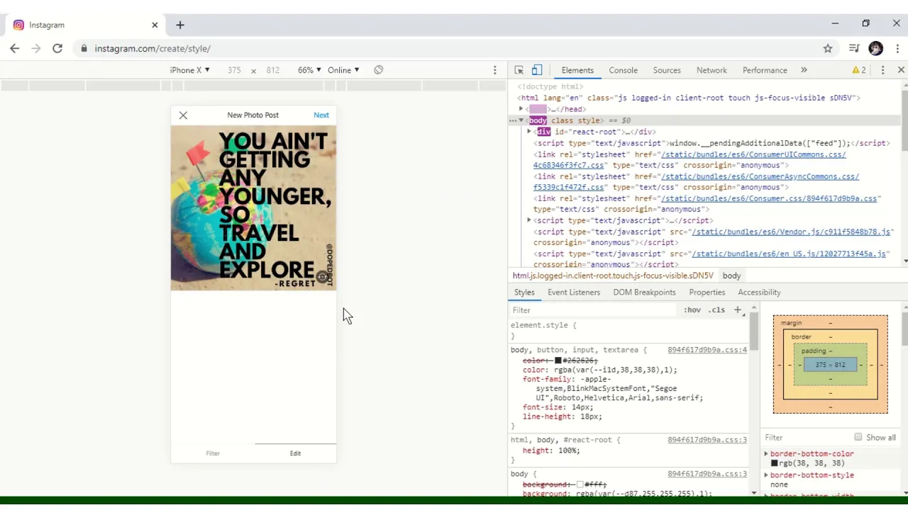Open the Performance tab
The image size is (908, 510).
click(x=765, y=70)
